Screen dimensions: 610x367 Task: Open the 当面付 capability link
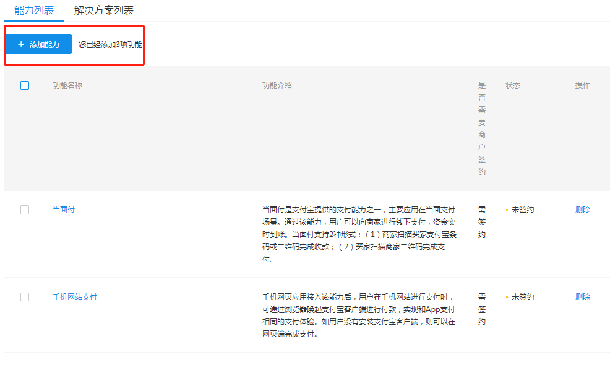tap(63, 209)
